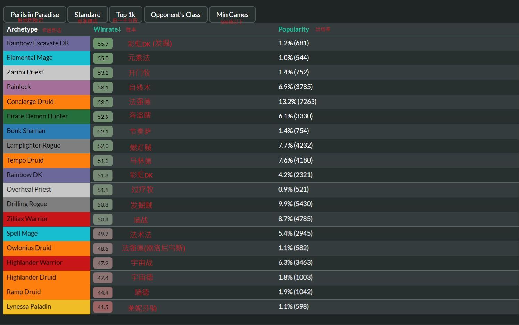Click the 4.2% (2321) popularity value
This screenshot has width=519, height=325.
(295, 175)
